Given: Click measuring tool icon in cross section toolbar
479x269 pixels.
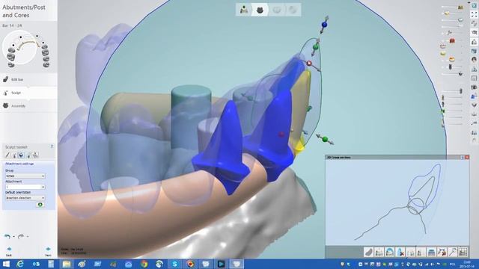Looking at the screenshot, I should coord(452,252).
